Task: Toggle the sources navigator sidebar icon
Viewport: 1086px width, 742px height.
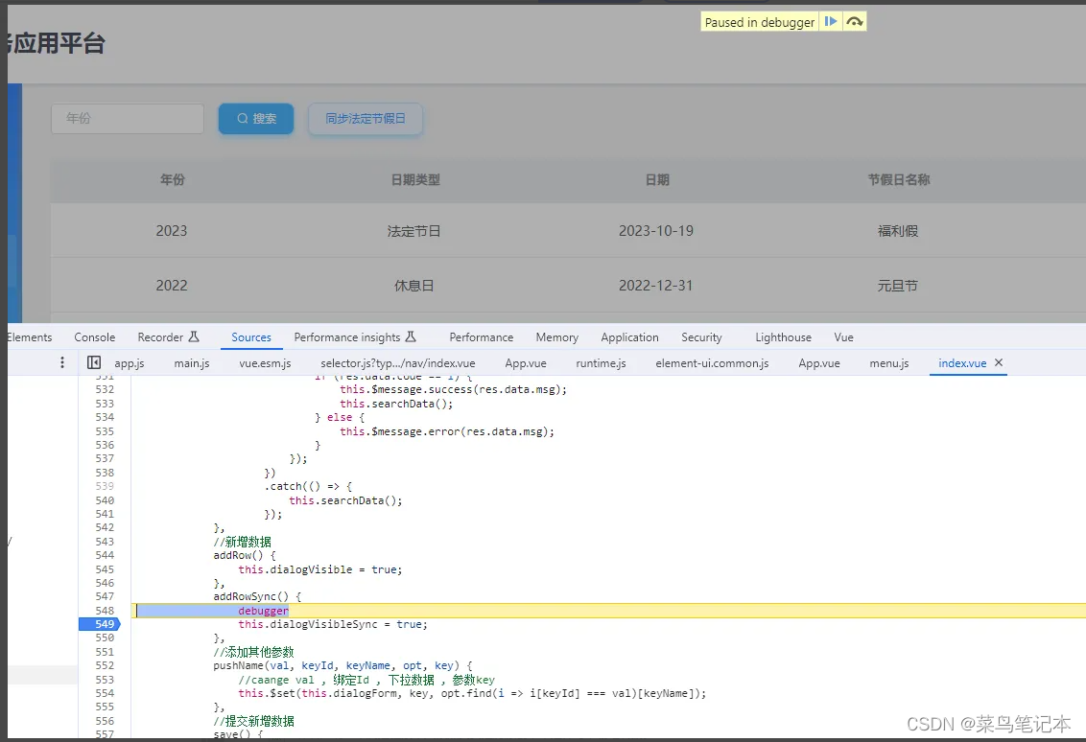Action: coord(93,362)
